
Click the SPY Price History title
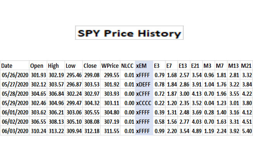tap(128, 33)
